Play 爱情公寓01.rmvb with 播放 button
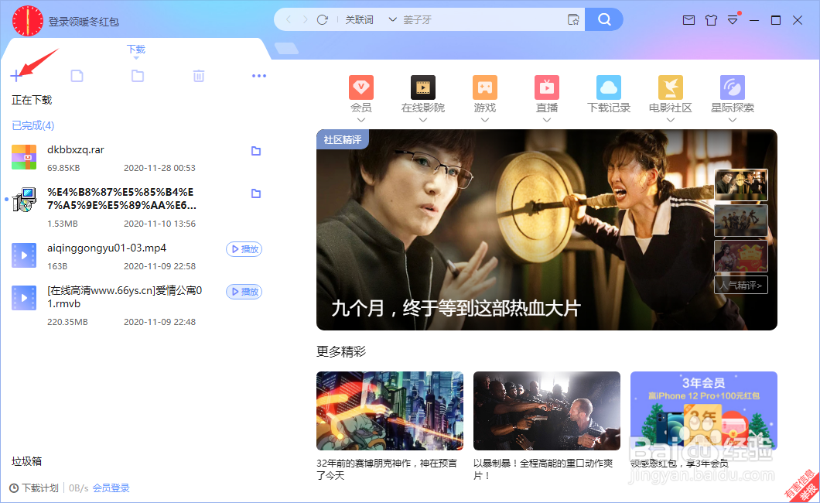820x503 pixels. click(244, 292)
